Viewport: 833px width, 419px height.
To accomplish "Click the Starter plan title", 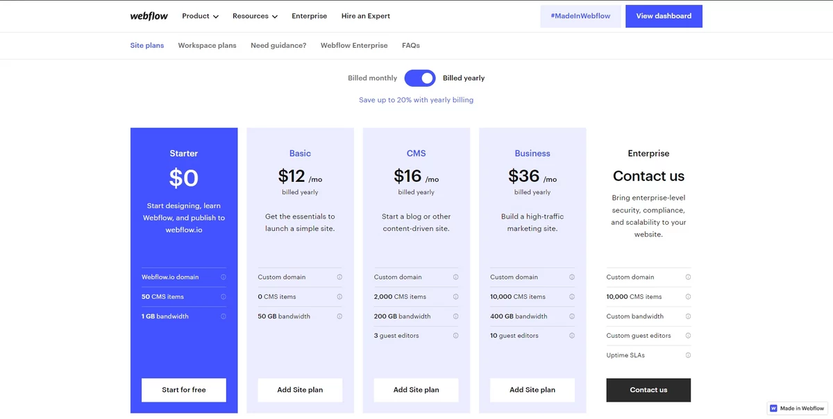I will click(x=184, y=153).
